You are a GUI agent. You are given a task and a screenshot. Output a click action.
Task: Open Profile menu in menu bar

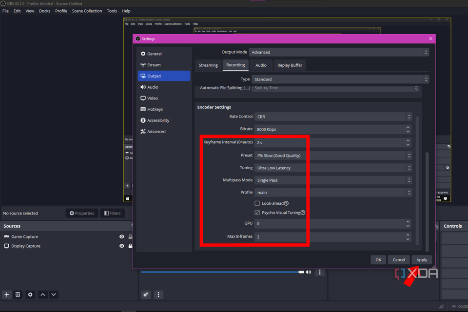(61, 11)
